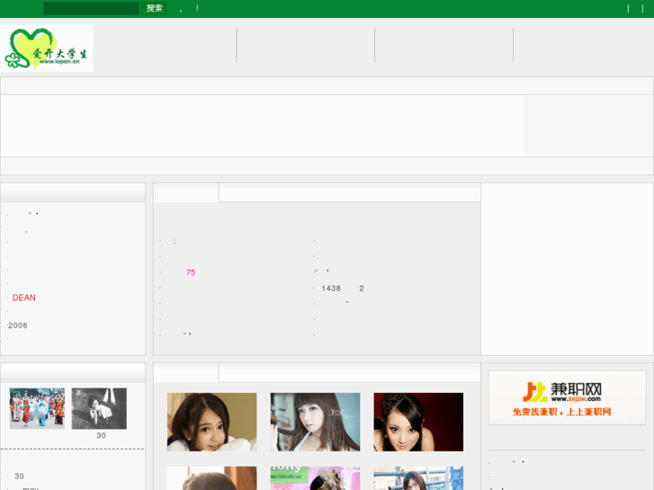
Task: Open the colorful costume parade thumbnail
Action: pos(37,408)
